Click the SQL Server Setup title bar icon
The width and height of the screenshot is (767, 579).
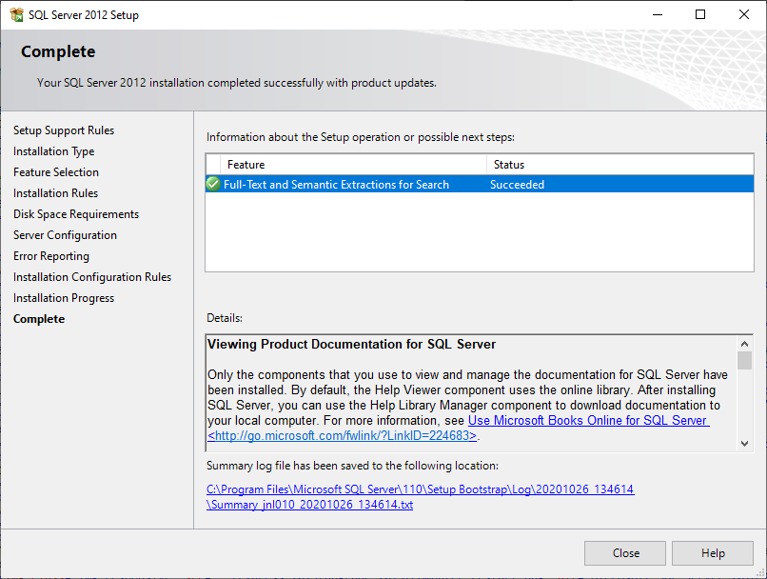click(x=16, y=14)
